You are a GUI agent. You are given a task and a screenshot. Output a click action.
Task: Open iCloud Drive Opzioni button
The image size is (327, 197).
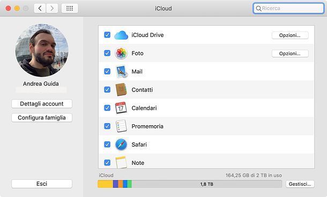tap(290, 35)
